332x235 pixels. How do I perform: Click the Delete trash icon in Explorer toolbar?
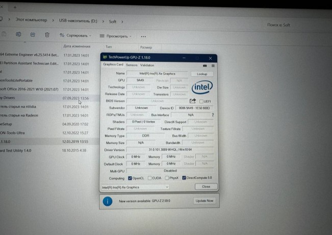pos(47,35)
